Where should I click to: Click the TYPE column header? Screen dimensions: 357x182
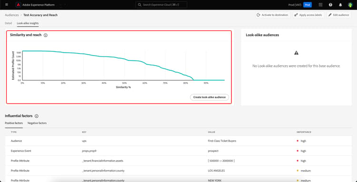(x=14, y=132)
